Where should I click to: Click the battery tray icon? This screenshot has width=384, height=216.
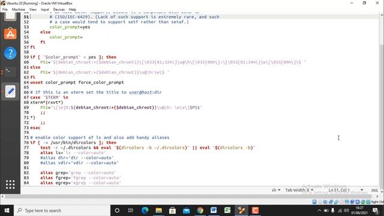tap(326, 211)
